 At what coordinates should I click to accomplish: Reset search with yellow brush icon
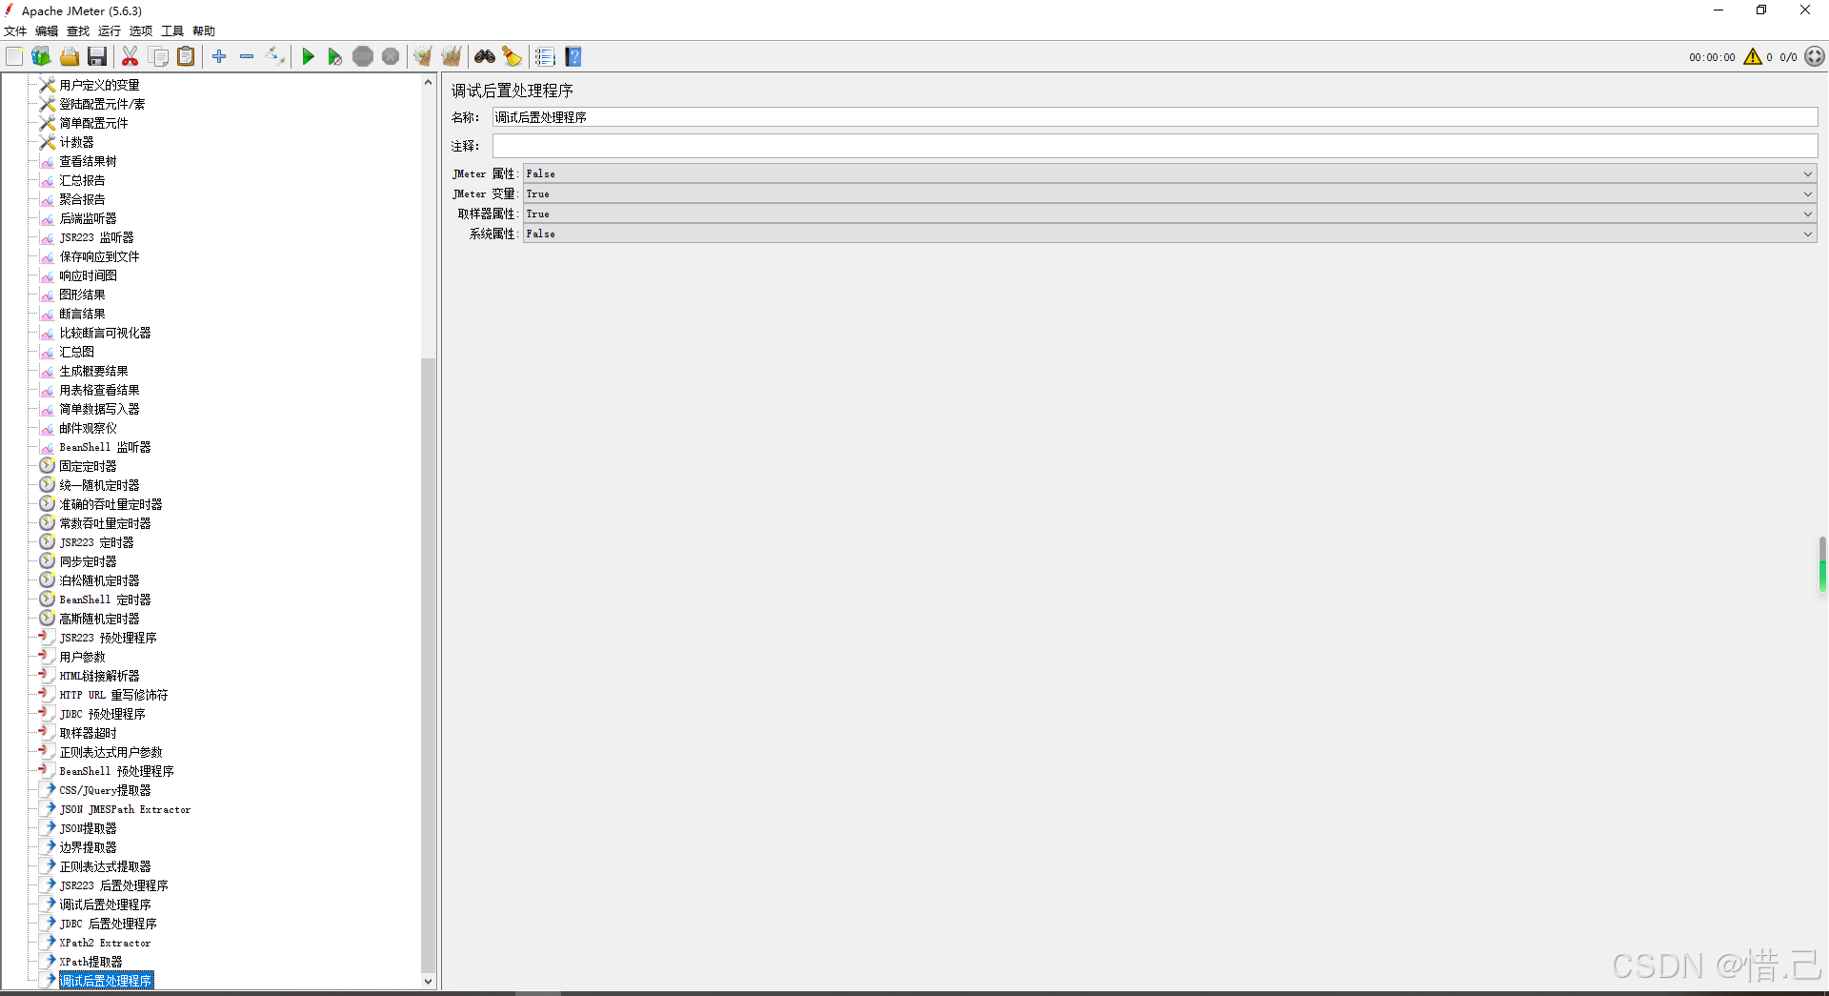[x=513, y=57]
